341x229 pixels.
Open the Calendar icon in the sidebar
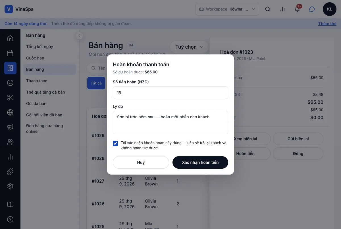10,53
